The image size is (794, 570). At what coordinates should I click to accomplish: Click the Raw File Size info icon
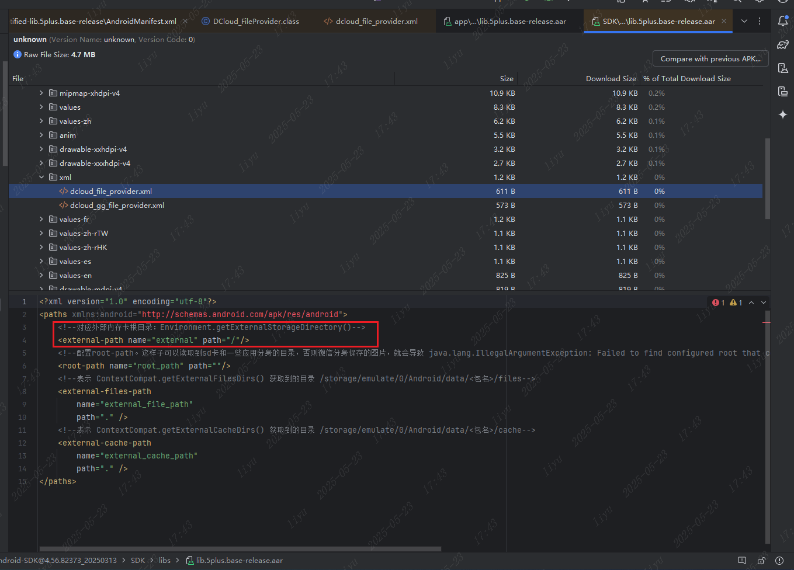18,54
